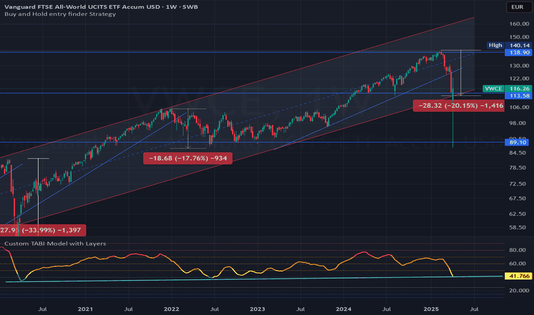This screenshot has width=534, height=315.
Task: Click the 58.50 price scale label
Action: tap(518, 227)
